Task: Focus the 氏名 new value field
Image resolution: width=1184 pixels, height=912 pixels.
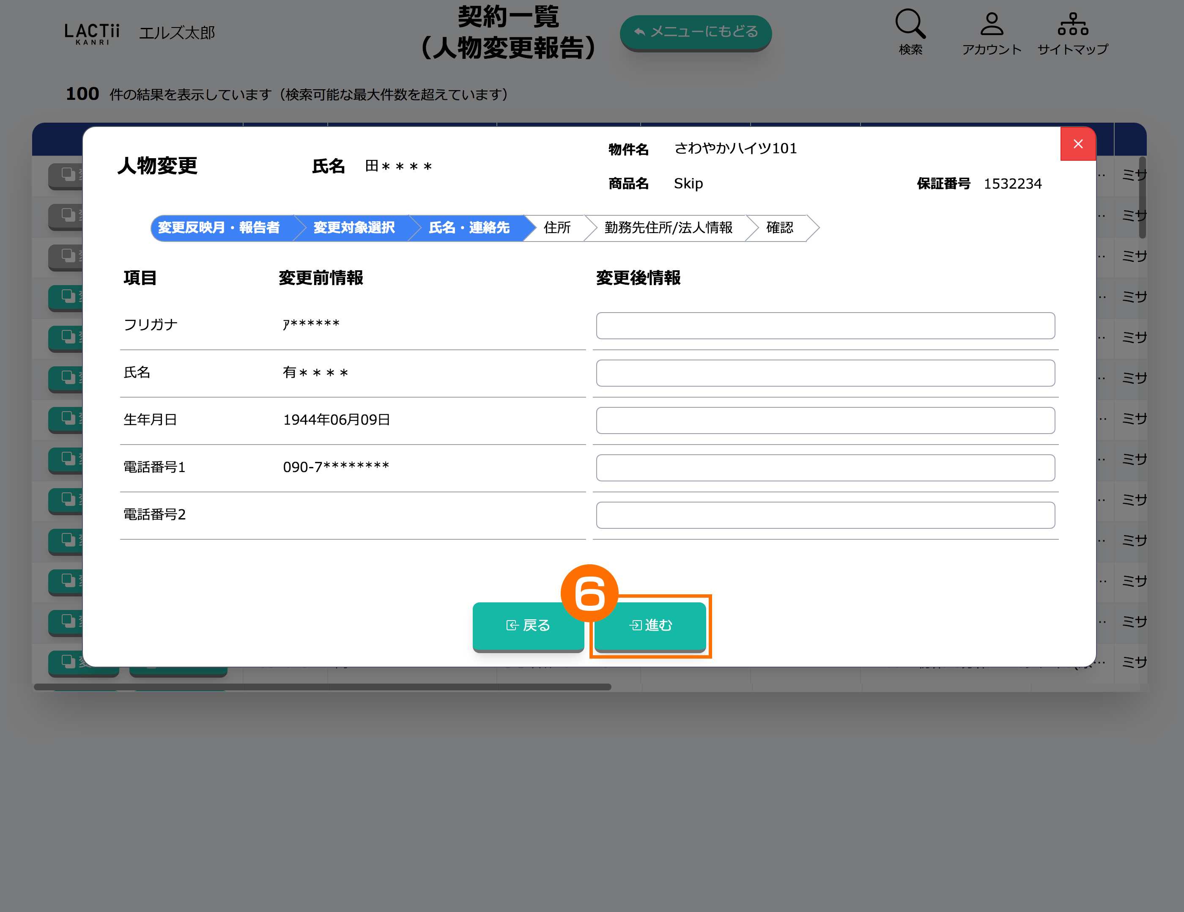Action: click(x=825, y=373)
